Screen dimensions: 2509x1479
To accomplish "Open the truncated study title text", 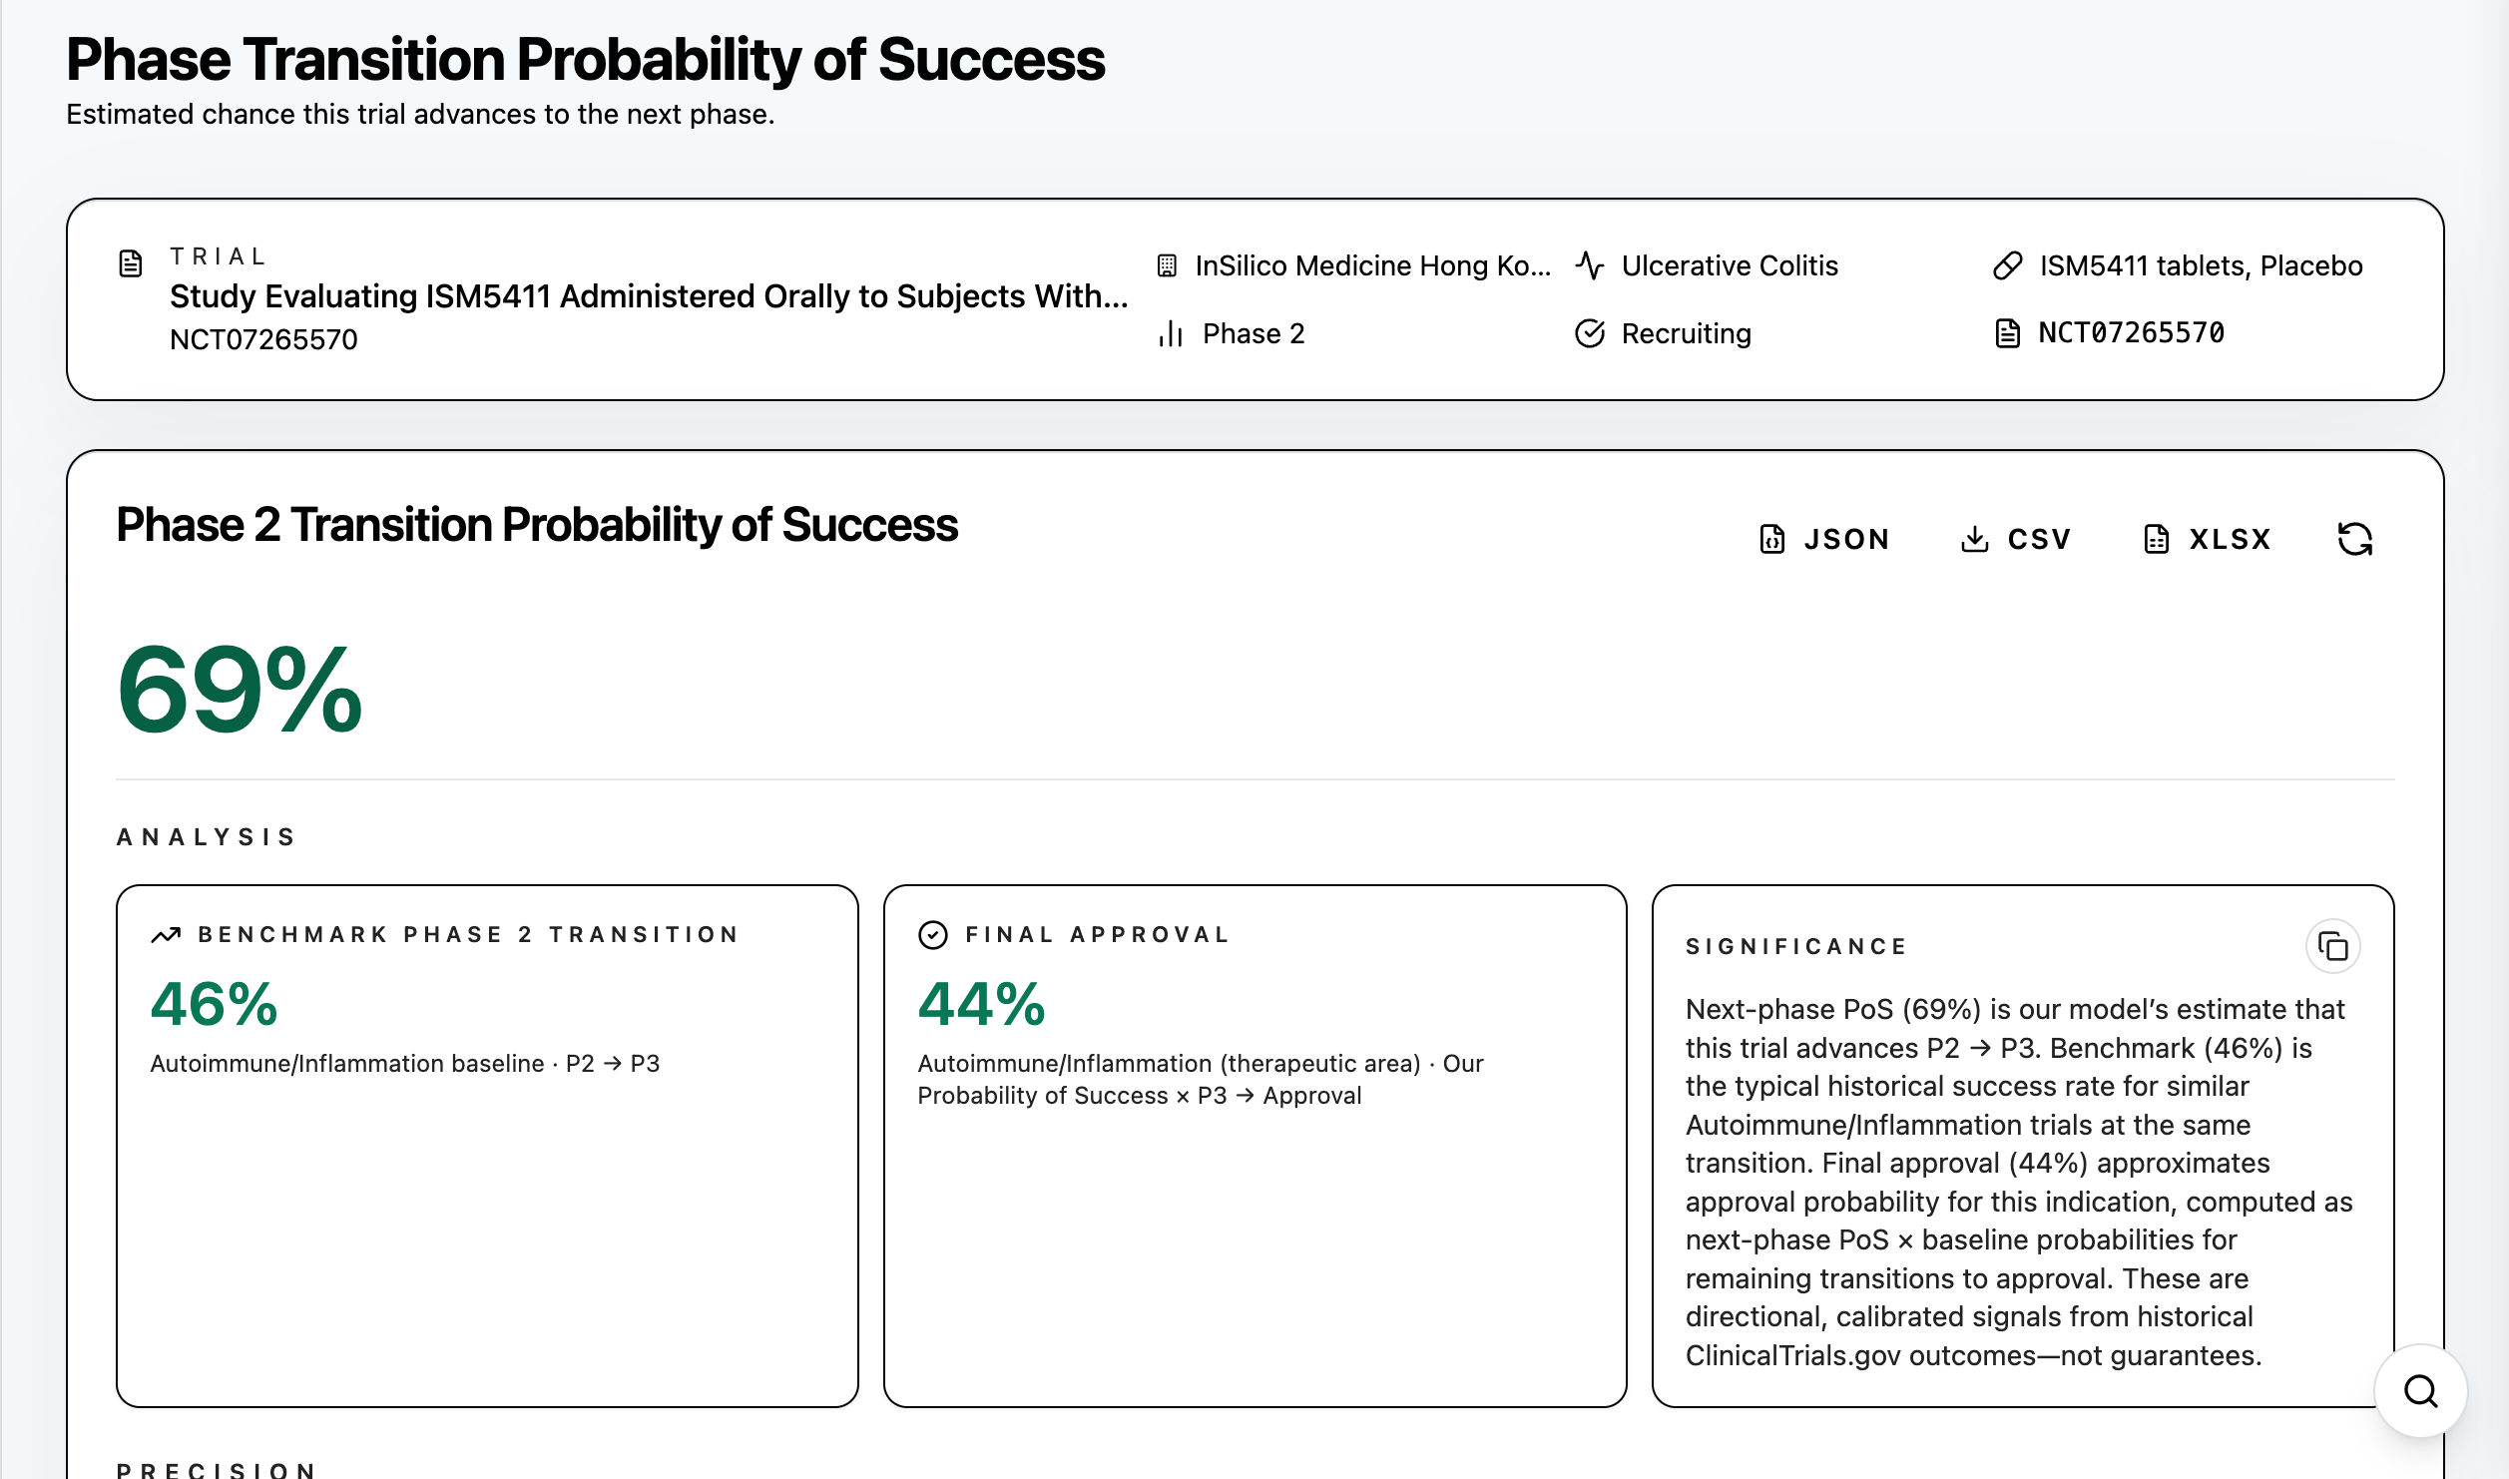I will click(x=649, y=296).
